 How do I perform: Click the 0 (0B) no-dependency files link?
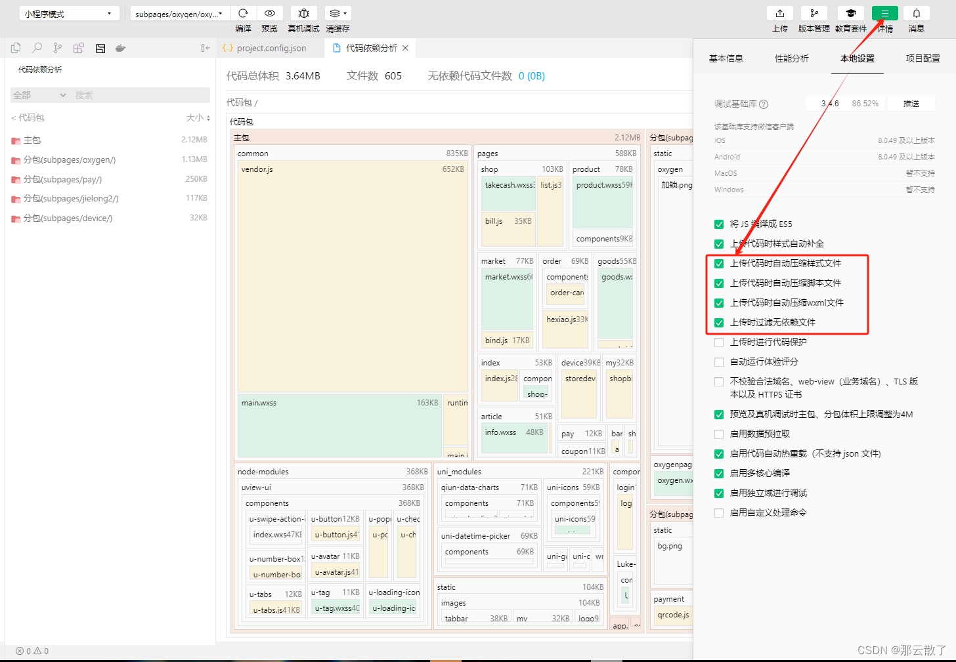coord(532,76)
